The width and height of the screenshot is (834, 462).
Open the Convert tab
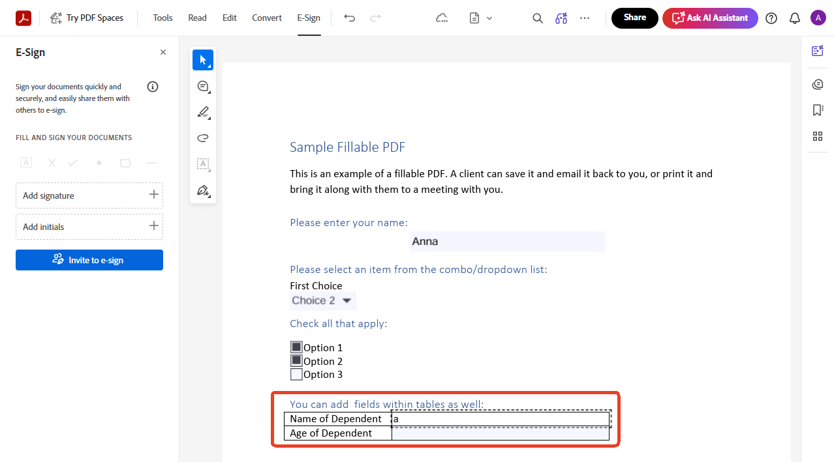click(267, 18)
